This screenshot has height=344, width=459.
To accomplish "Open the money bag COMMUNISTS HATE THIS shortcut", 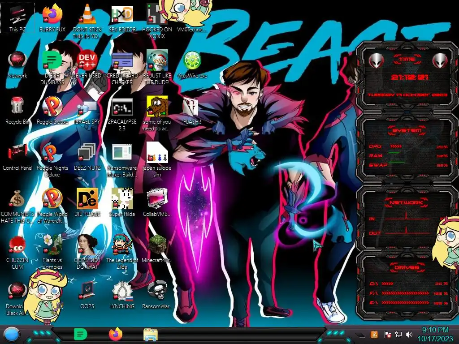I will click(17, 206).
